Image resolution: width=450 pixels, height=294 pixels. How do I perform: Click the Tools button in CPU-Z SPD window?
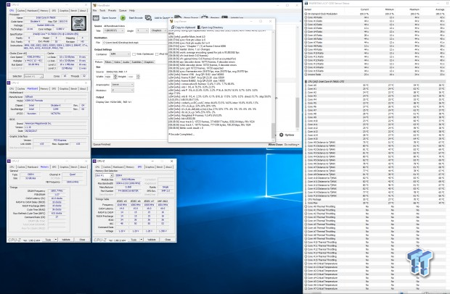[x=134, y=239]
